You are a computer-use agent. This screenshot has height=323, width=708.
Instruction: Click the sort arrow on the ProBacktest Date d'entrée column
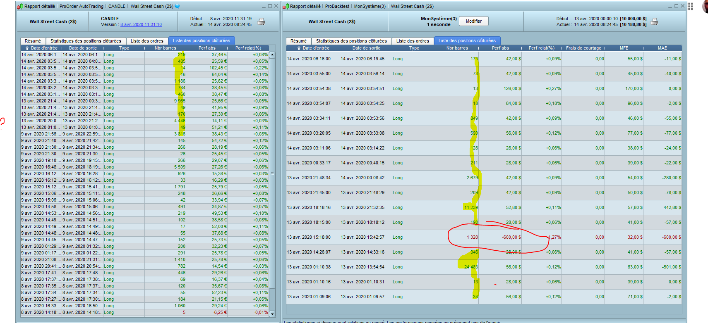(x=299, y=48)
